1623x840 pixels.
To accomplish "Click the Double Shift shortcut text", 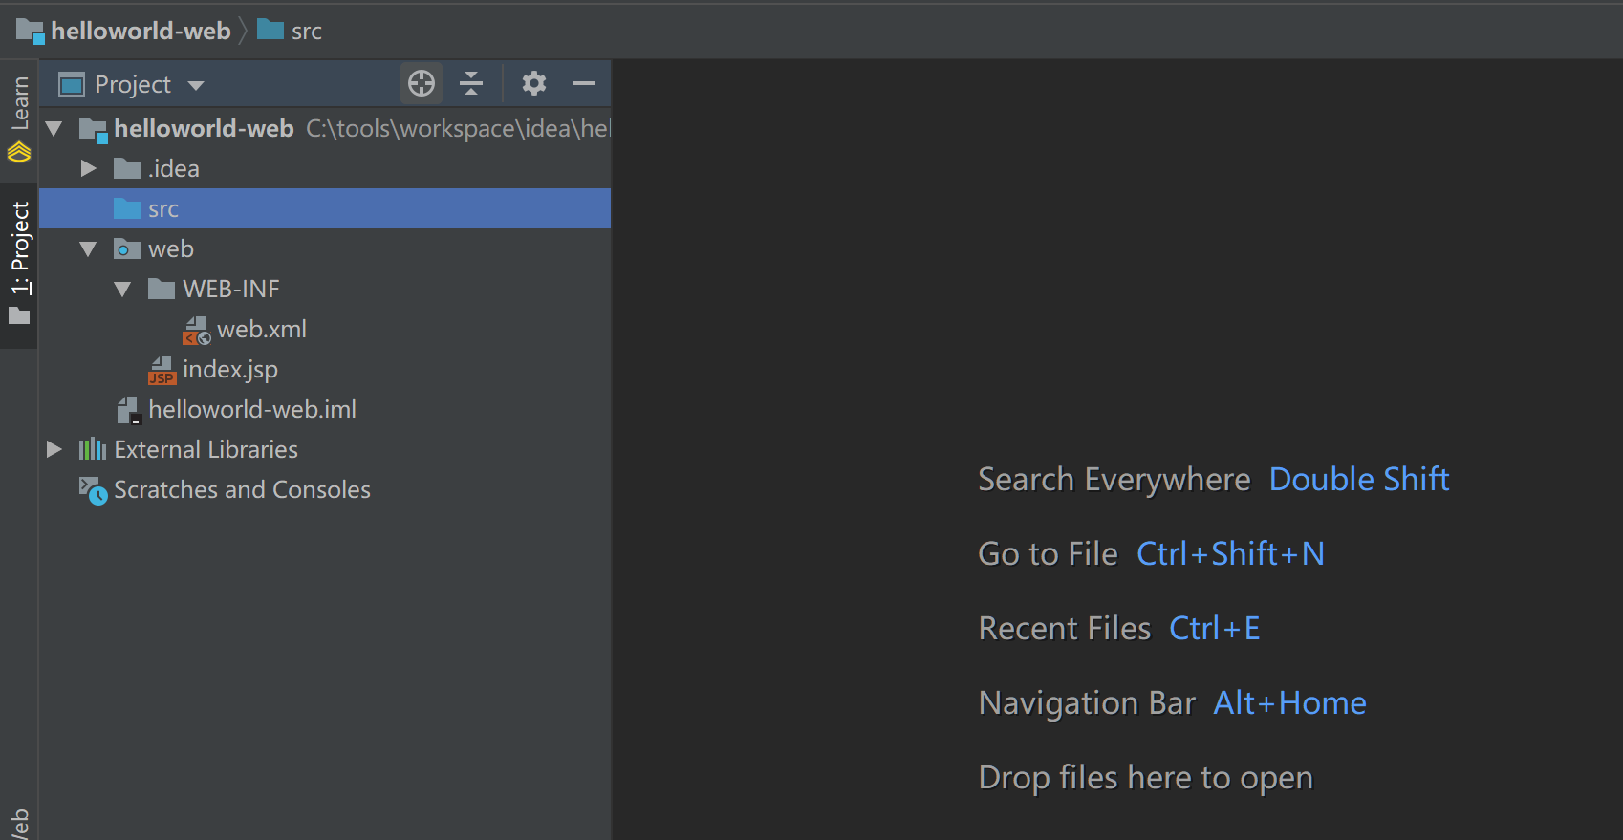I will 1359,479.
